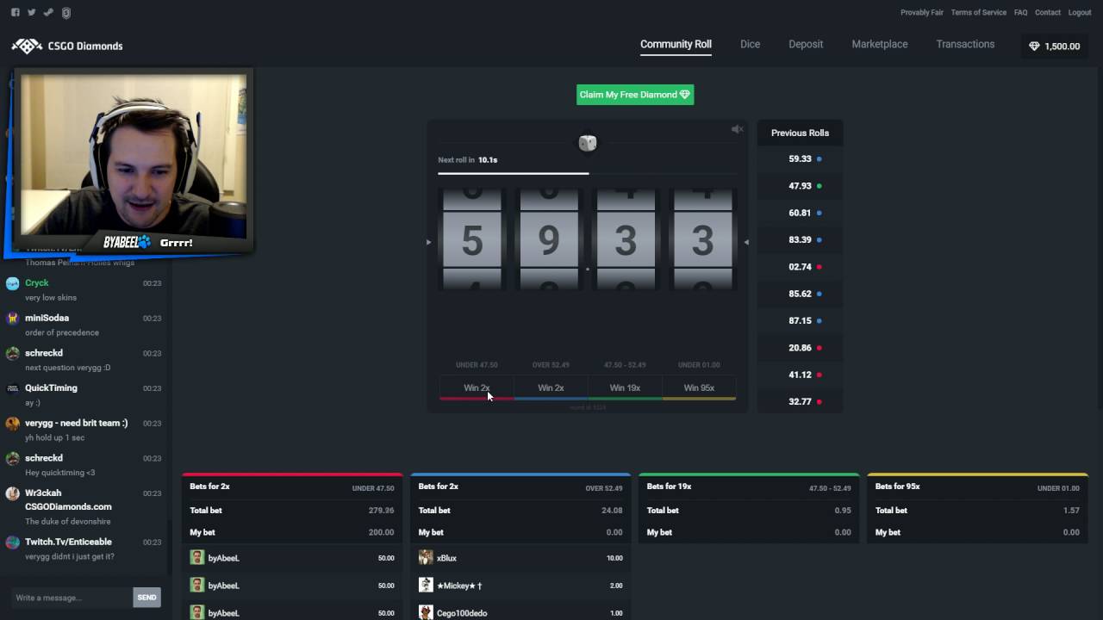Switch to the Dice tab

tap(750, 45)
